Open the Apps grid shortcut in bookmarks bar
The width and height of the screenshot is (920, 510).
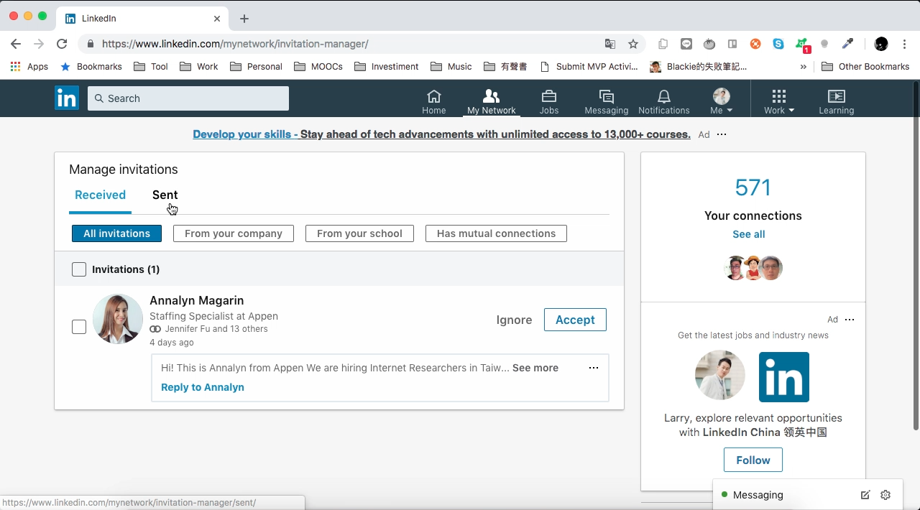[x=29, y=67]
